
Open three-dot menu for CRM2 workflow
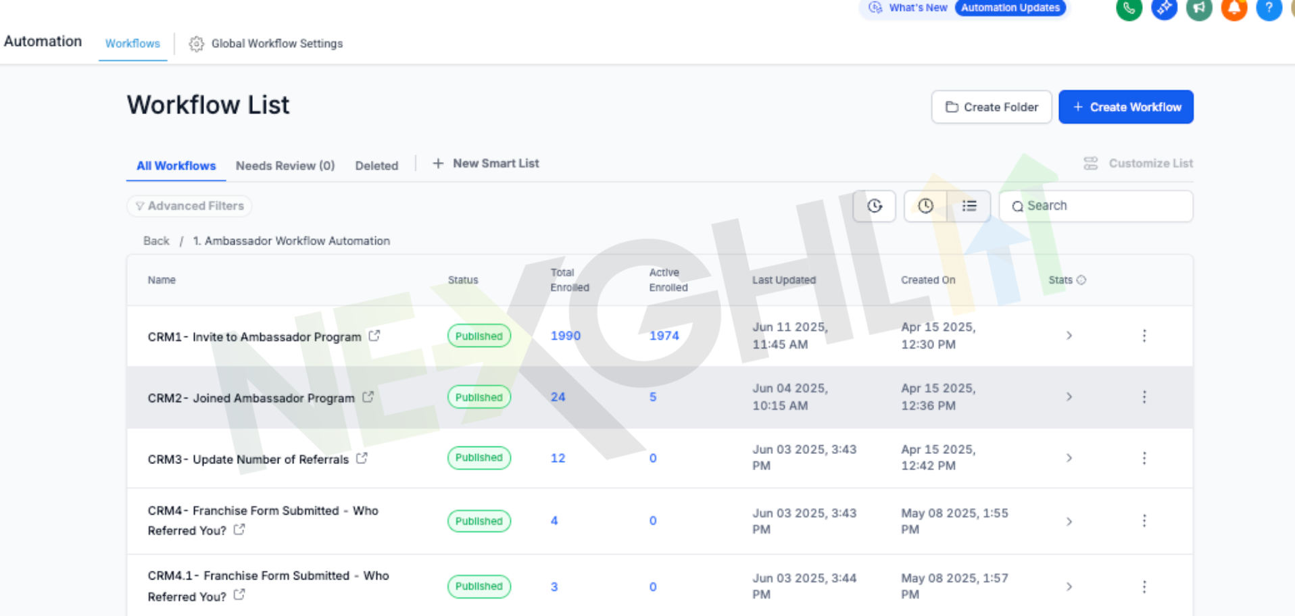pyautogui.click(x=1144, y=397)
